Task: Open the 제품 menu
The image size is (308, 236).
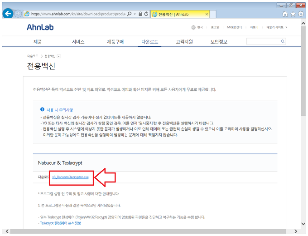Action: pos(38,42)
